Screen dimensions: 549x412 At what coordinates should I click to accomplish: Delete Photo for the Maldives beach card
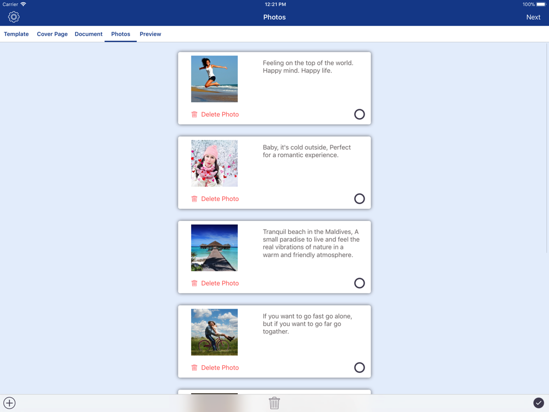tap(220, 283)
